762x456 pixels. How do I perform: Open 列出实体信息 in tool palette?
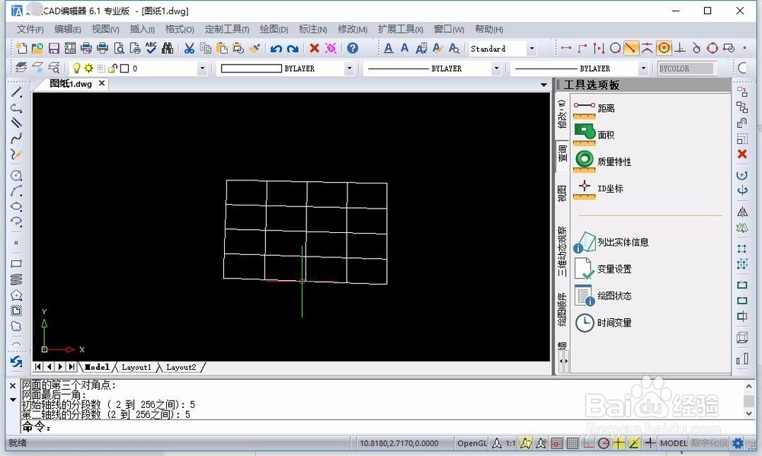[x=611, y=242]
